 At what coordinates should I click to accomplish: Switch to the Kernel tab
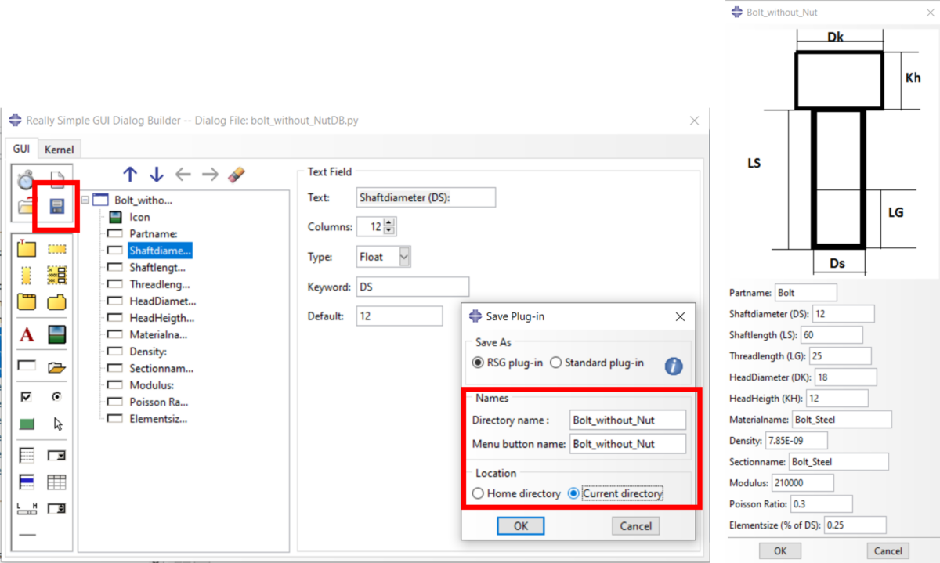point(59,149)
